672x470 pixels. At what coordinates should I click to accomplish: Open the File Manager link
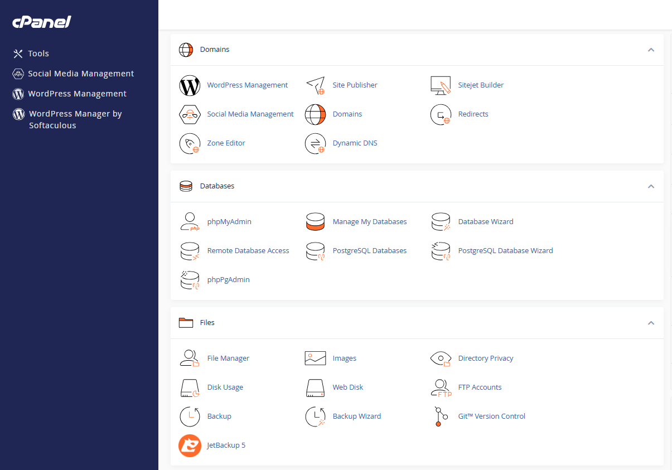coord(228,358)
